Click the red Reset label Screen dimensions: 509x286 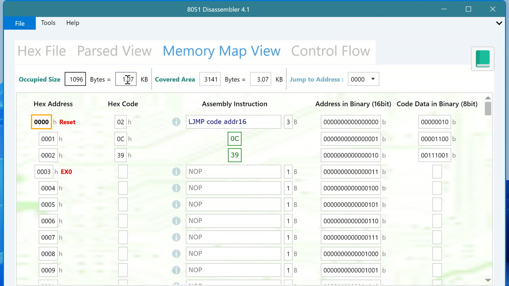click(x=67, y=122)
